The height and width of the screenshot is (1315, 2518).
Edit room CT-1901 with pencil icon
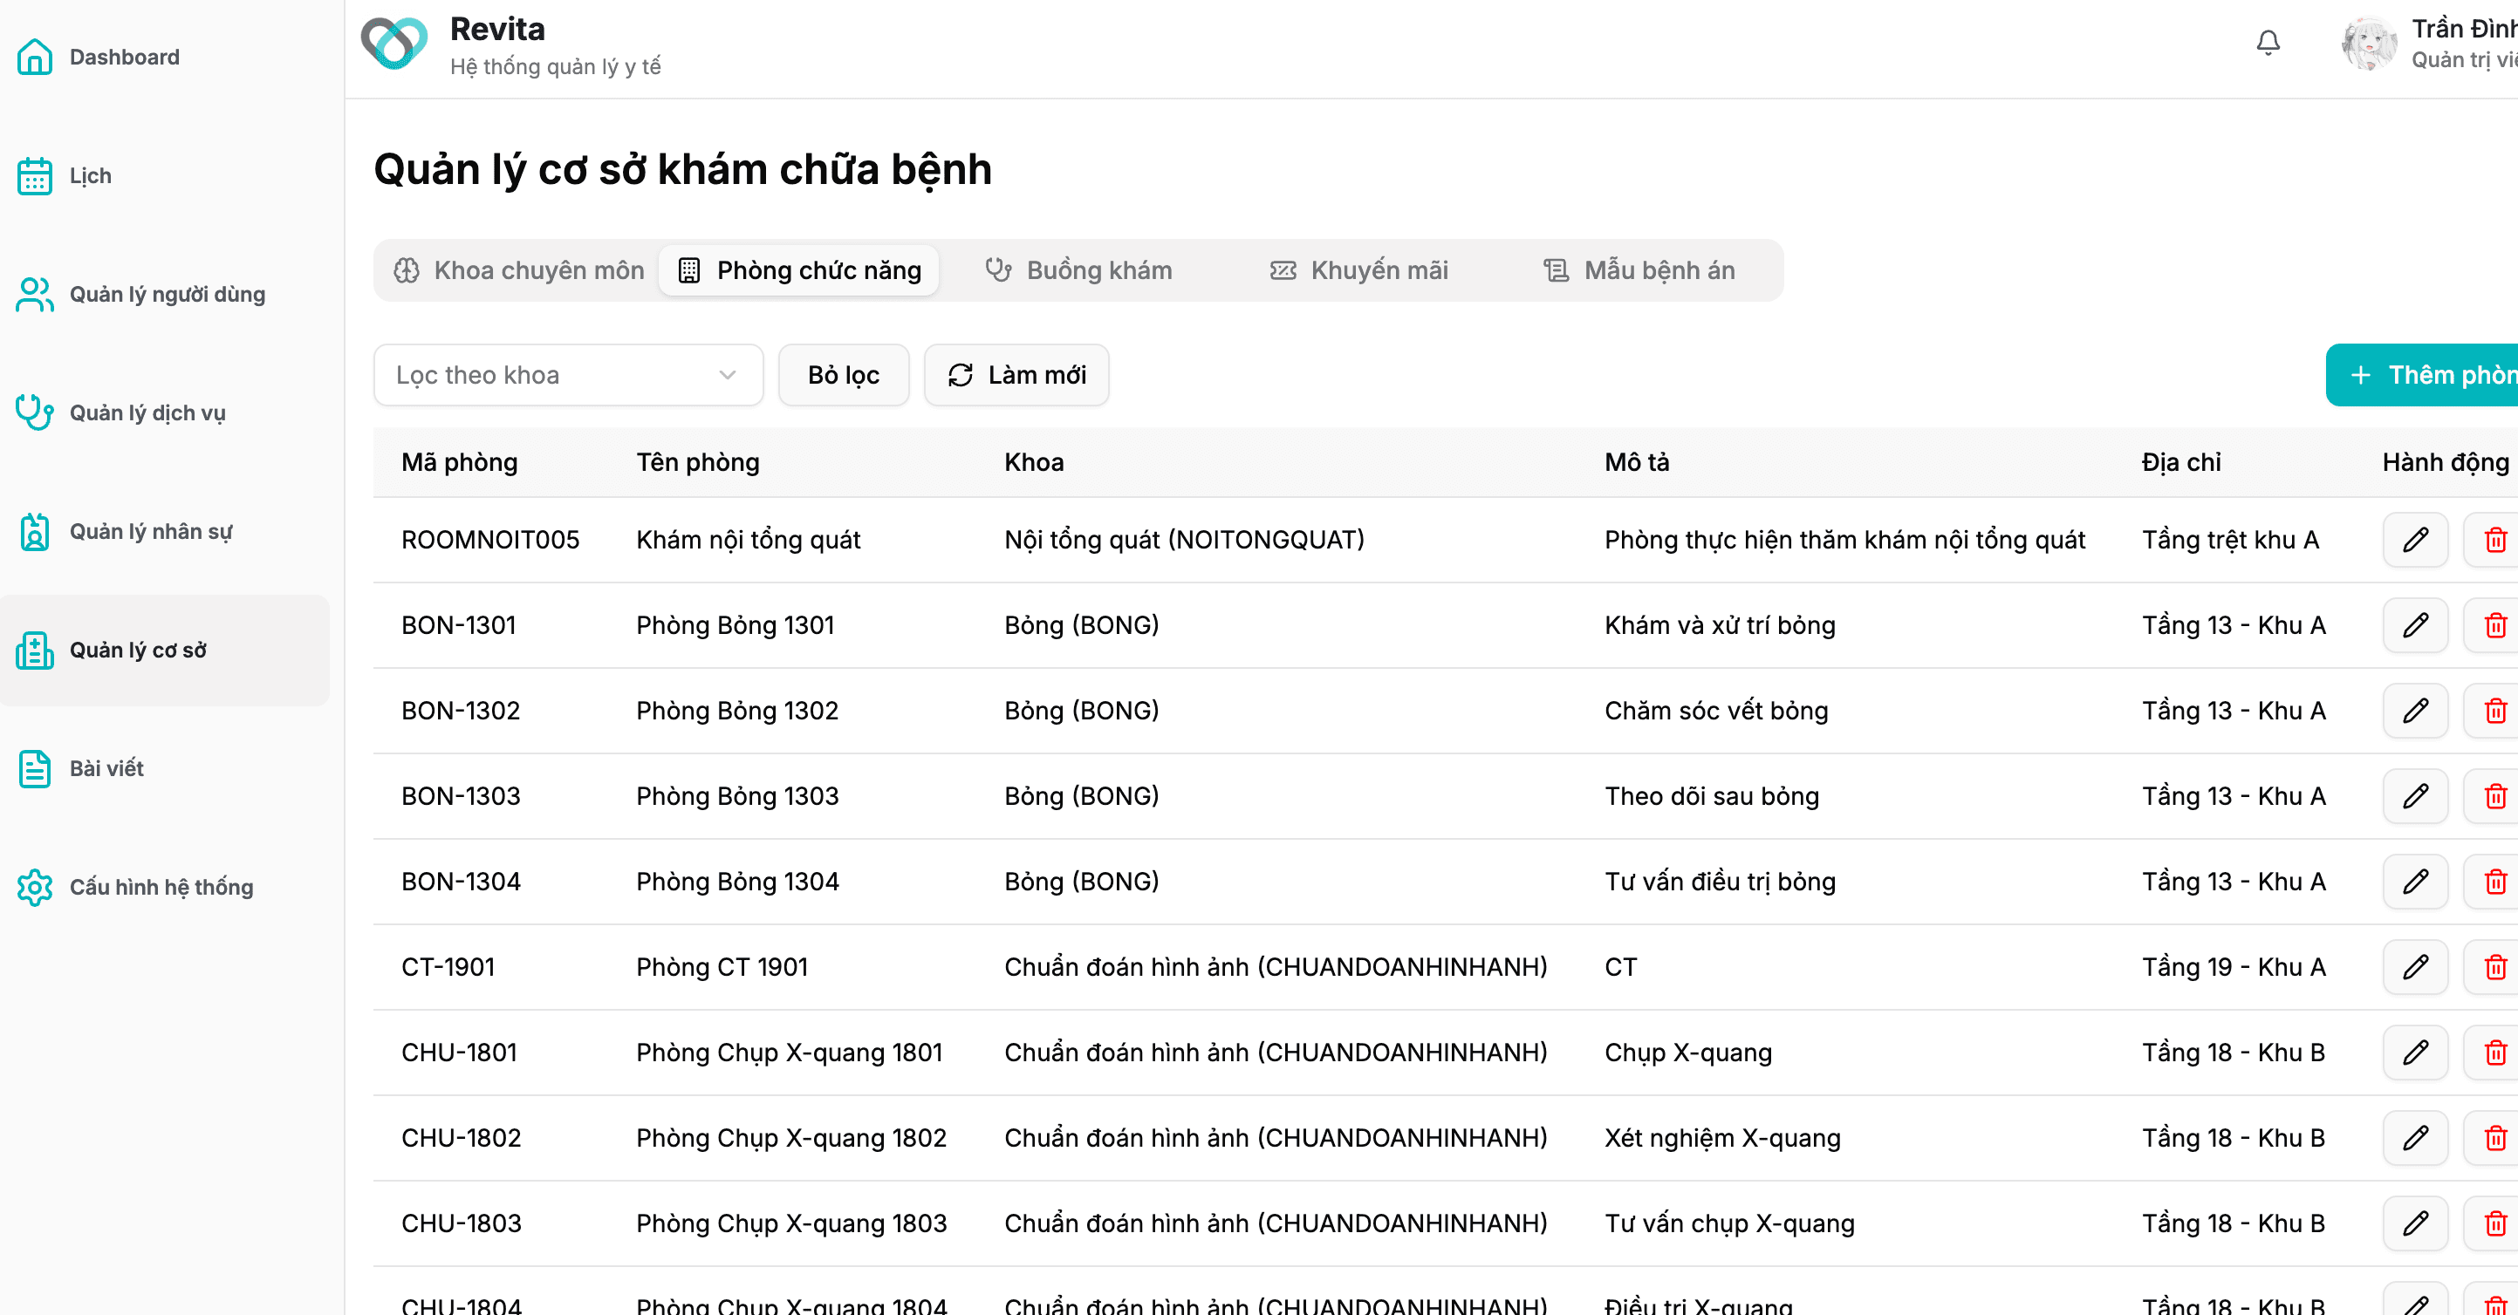point(2415,967)
